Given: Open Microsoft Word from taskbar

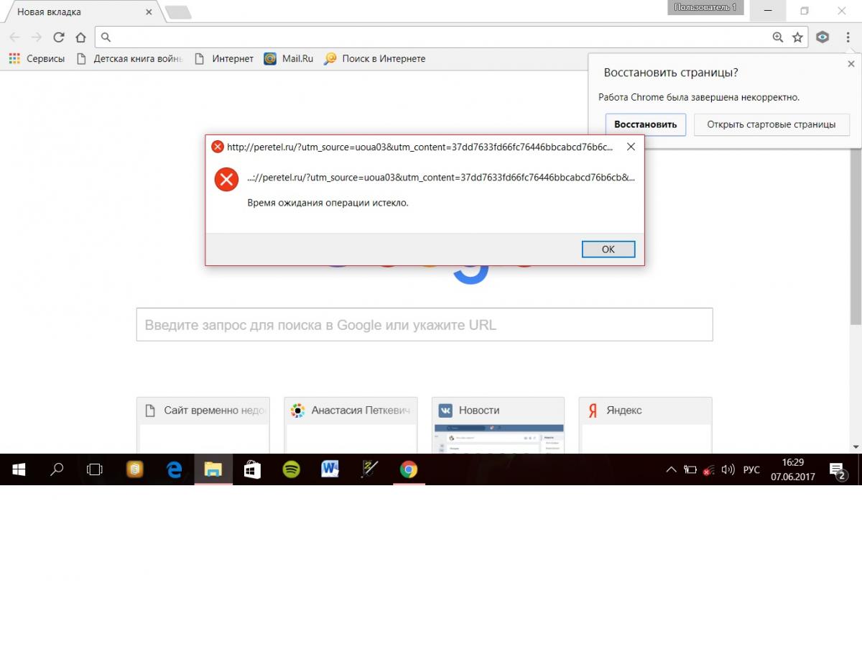Looking at the screenshot, I should pos(330,469).
